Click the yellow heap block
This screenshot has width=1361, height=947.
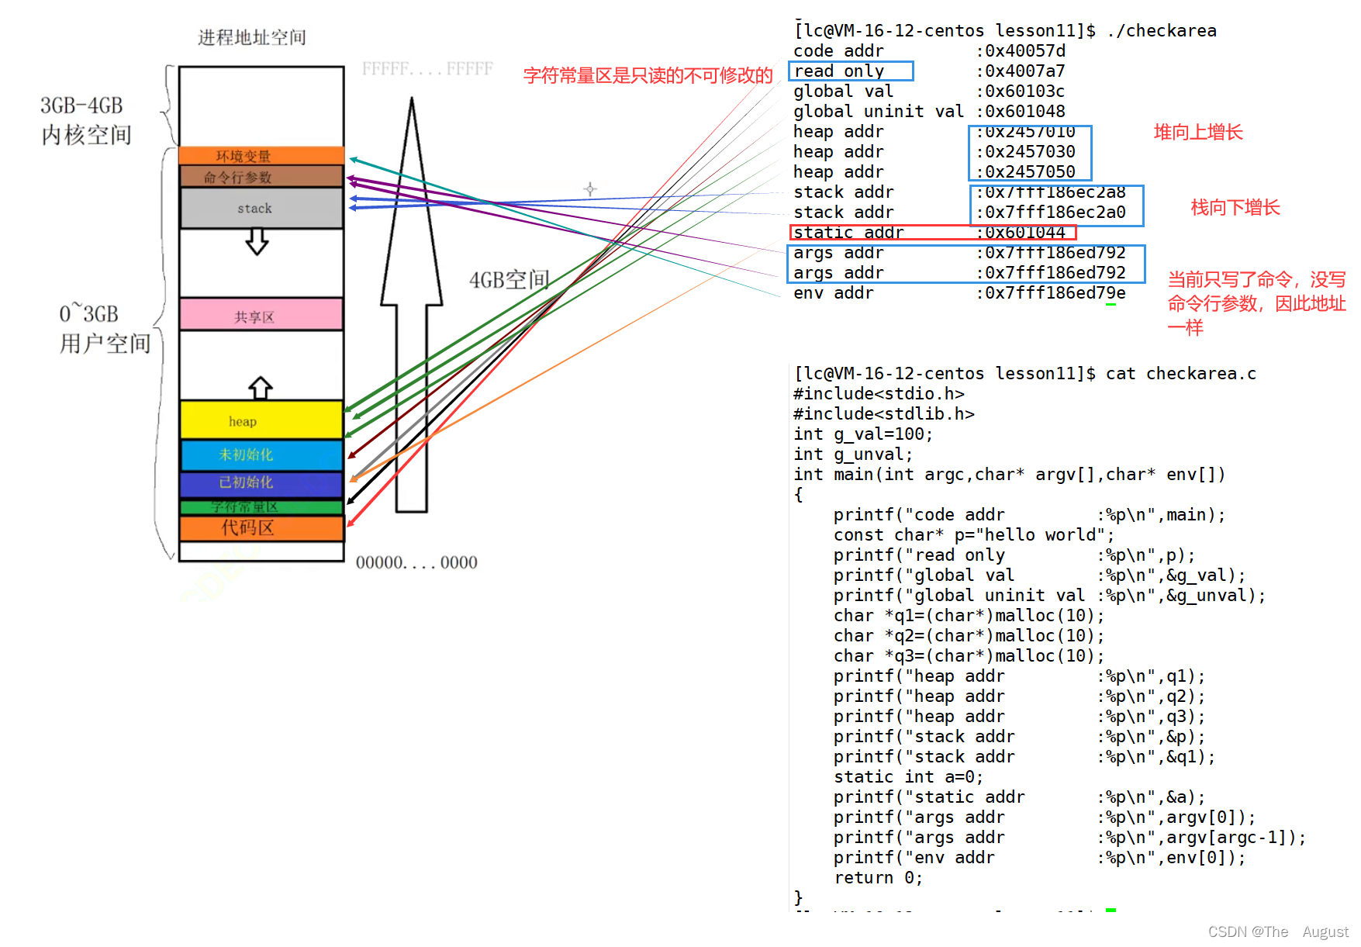pyautogui.click(x=261, y=420)
